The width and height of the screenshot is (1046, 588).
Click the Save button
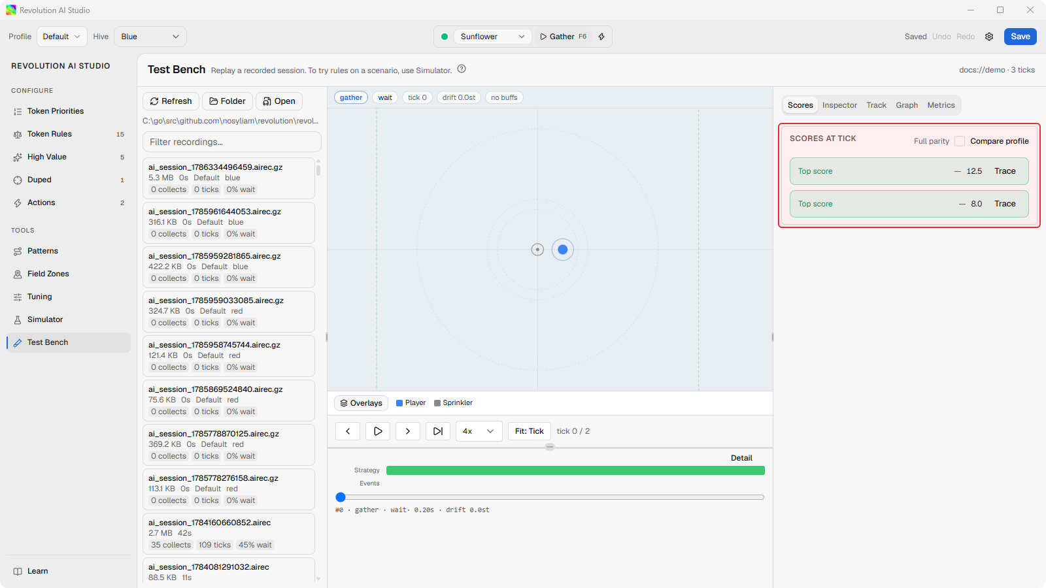[x=1021, y=37]
